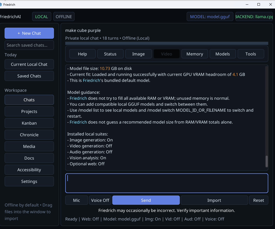This screenshot has height=229, width=275.
Task: Click the FriedrichAI app title
Action: 10,17
